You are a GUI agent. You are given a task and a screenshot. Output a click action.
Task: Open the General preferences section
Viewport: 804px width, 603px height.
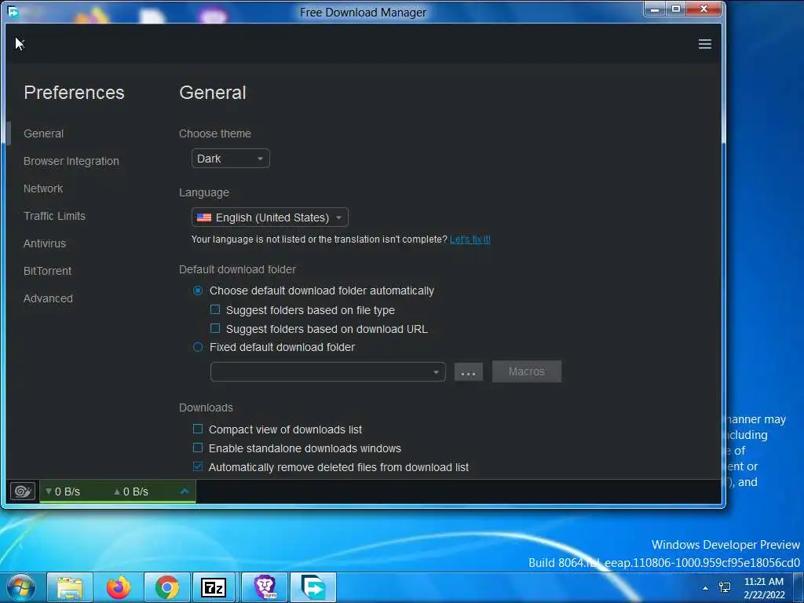pos(44,133)
